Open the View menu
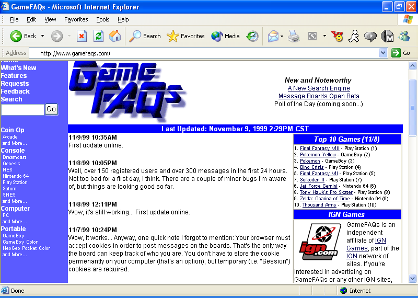The height and width of the screenshot is (298, 418). click(50, 19)
